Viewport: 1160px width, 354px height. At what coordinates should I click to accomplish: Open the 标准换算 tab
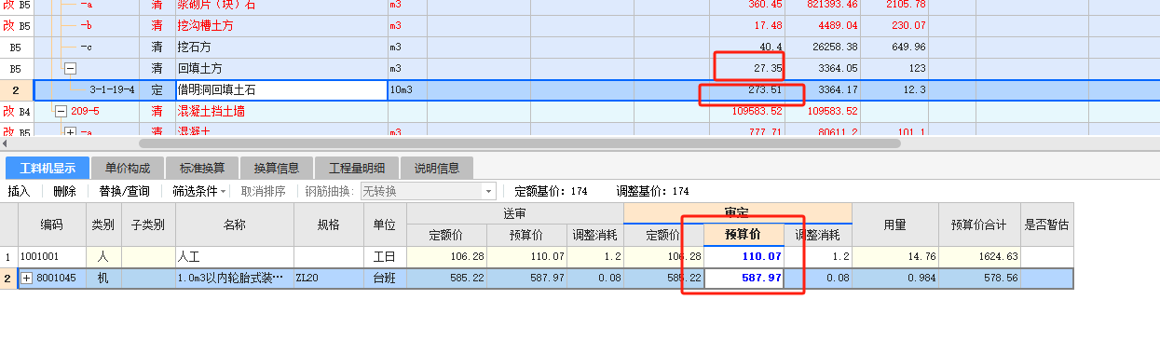[x=203, y=169]
